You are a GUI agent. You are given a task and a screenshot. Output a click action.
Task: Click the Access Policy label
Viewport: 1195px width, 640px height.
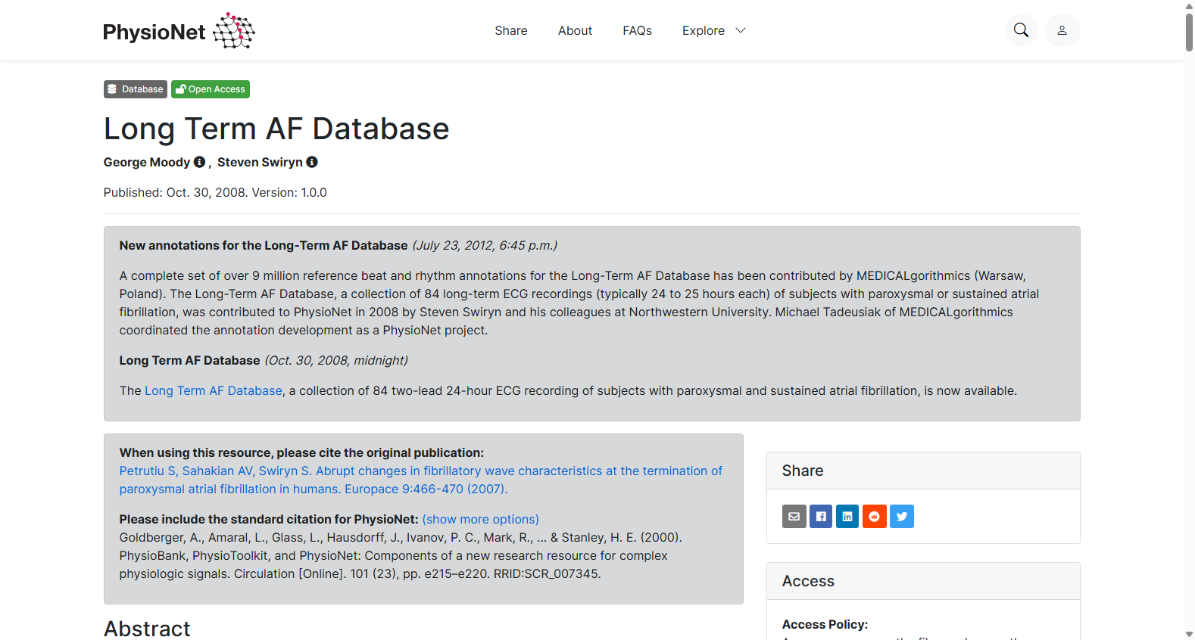(x=825, y=624)
